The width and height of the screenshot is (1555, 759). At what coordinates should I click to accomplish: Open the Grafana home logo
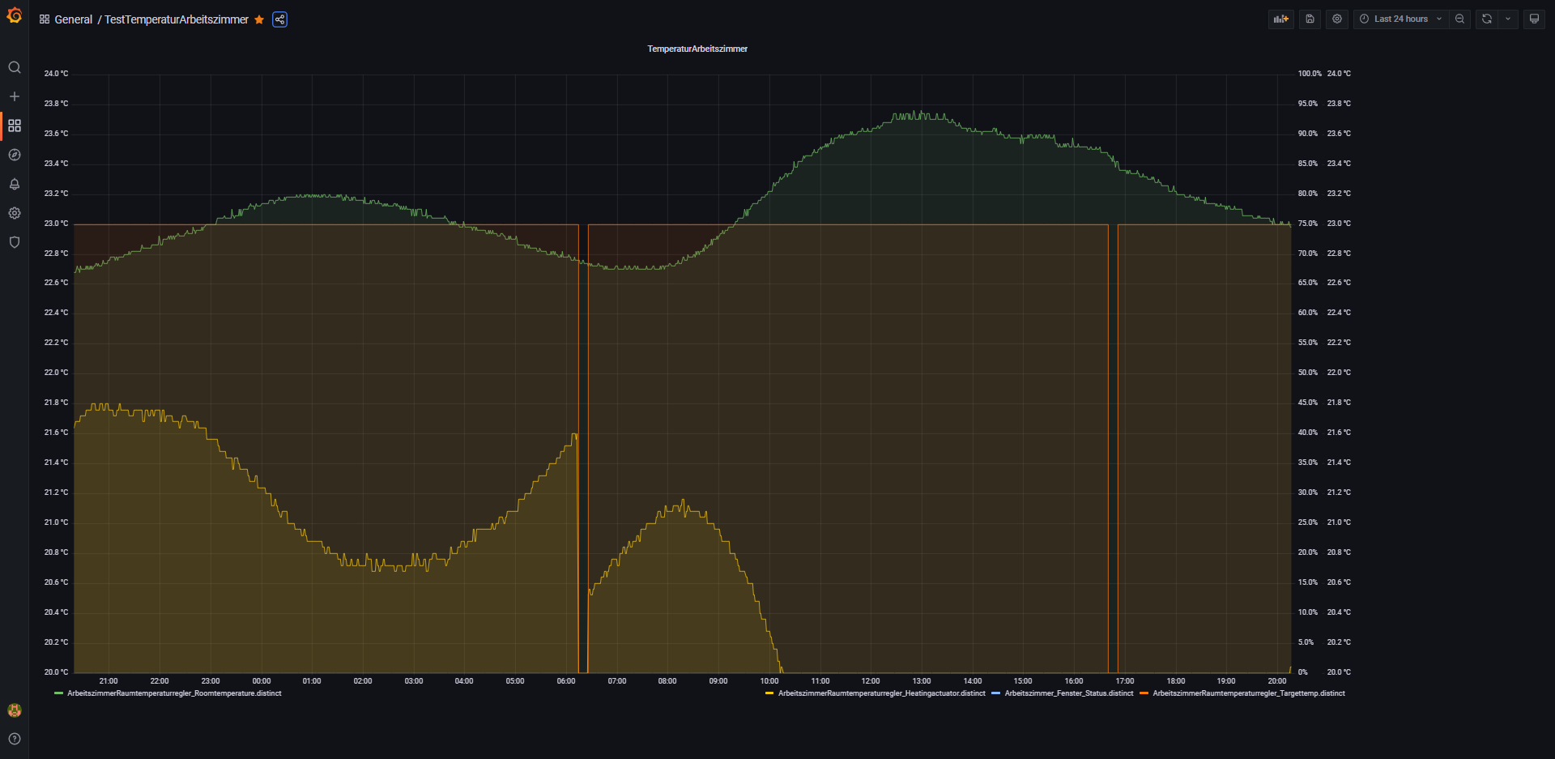[x=15, y=15]
